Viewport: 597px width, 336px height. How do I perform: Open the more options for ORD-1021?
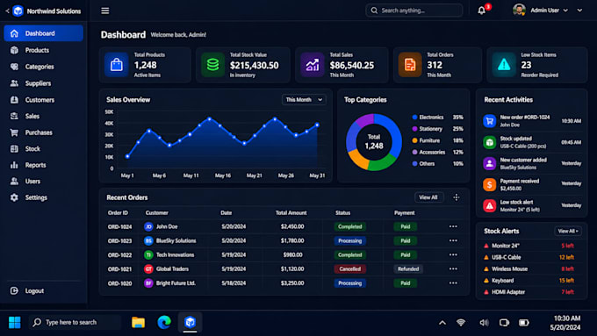[453, 268]
